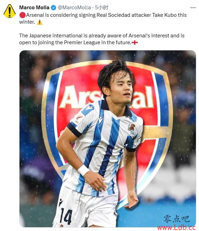The height and width of the screenshot is (231, 199).
Task: Click the red circle emoji before Arsenal
Action: (x=23, y=15)
